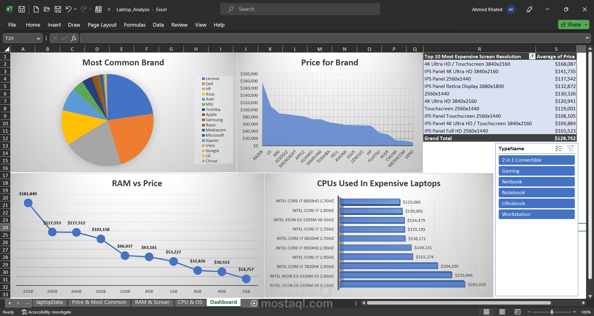The width and height of the screenshot is (594, 316).
Task: Go to the CPU & OS sheet tab
Action: point(190,302)
